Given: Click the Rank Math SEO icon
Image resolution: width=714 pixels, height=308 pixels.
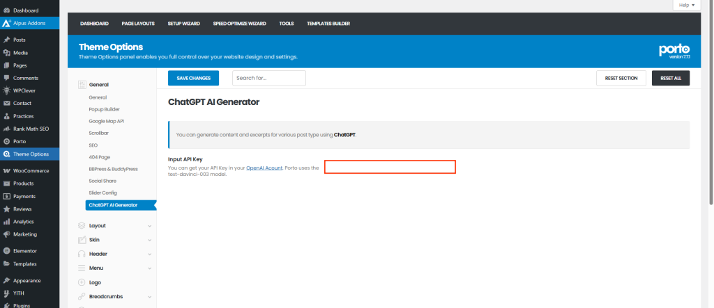Looking at the screenshot, I should (6, 129).
